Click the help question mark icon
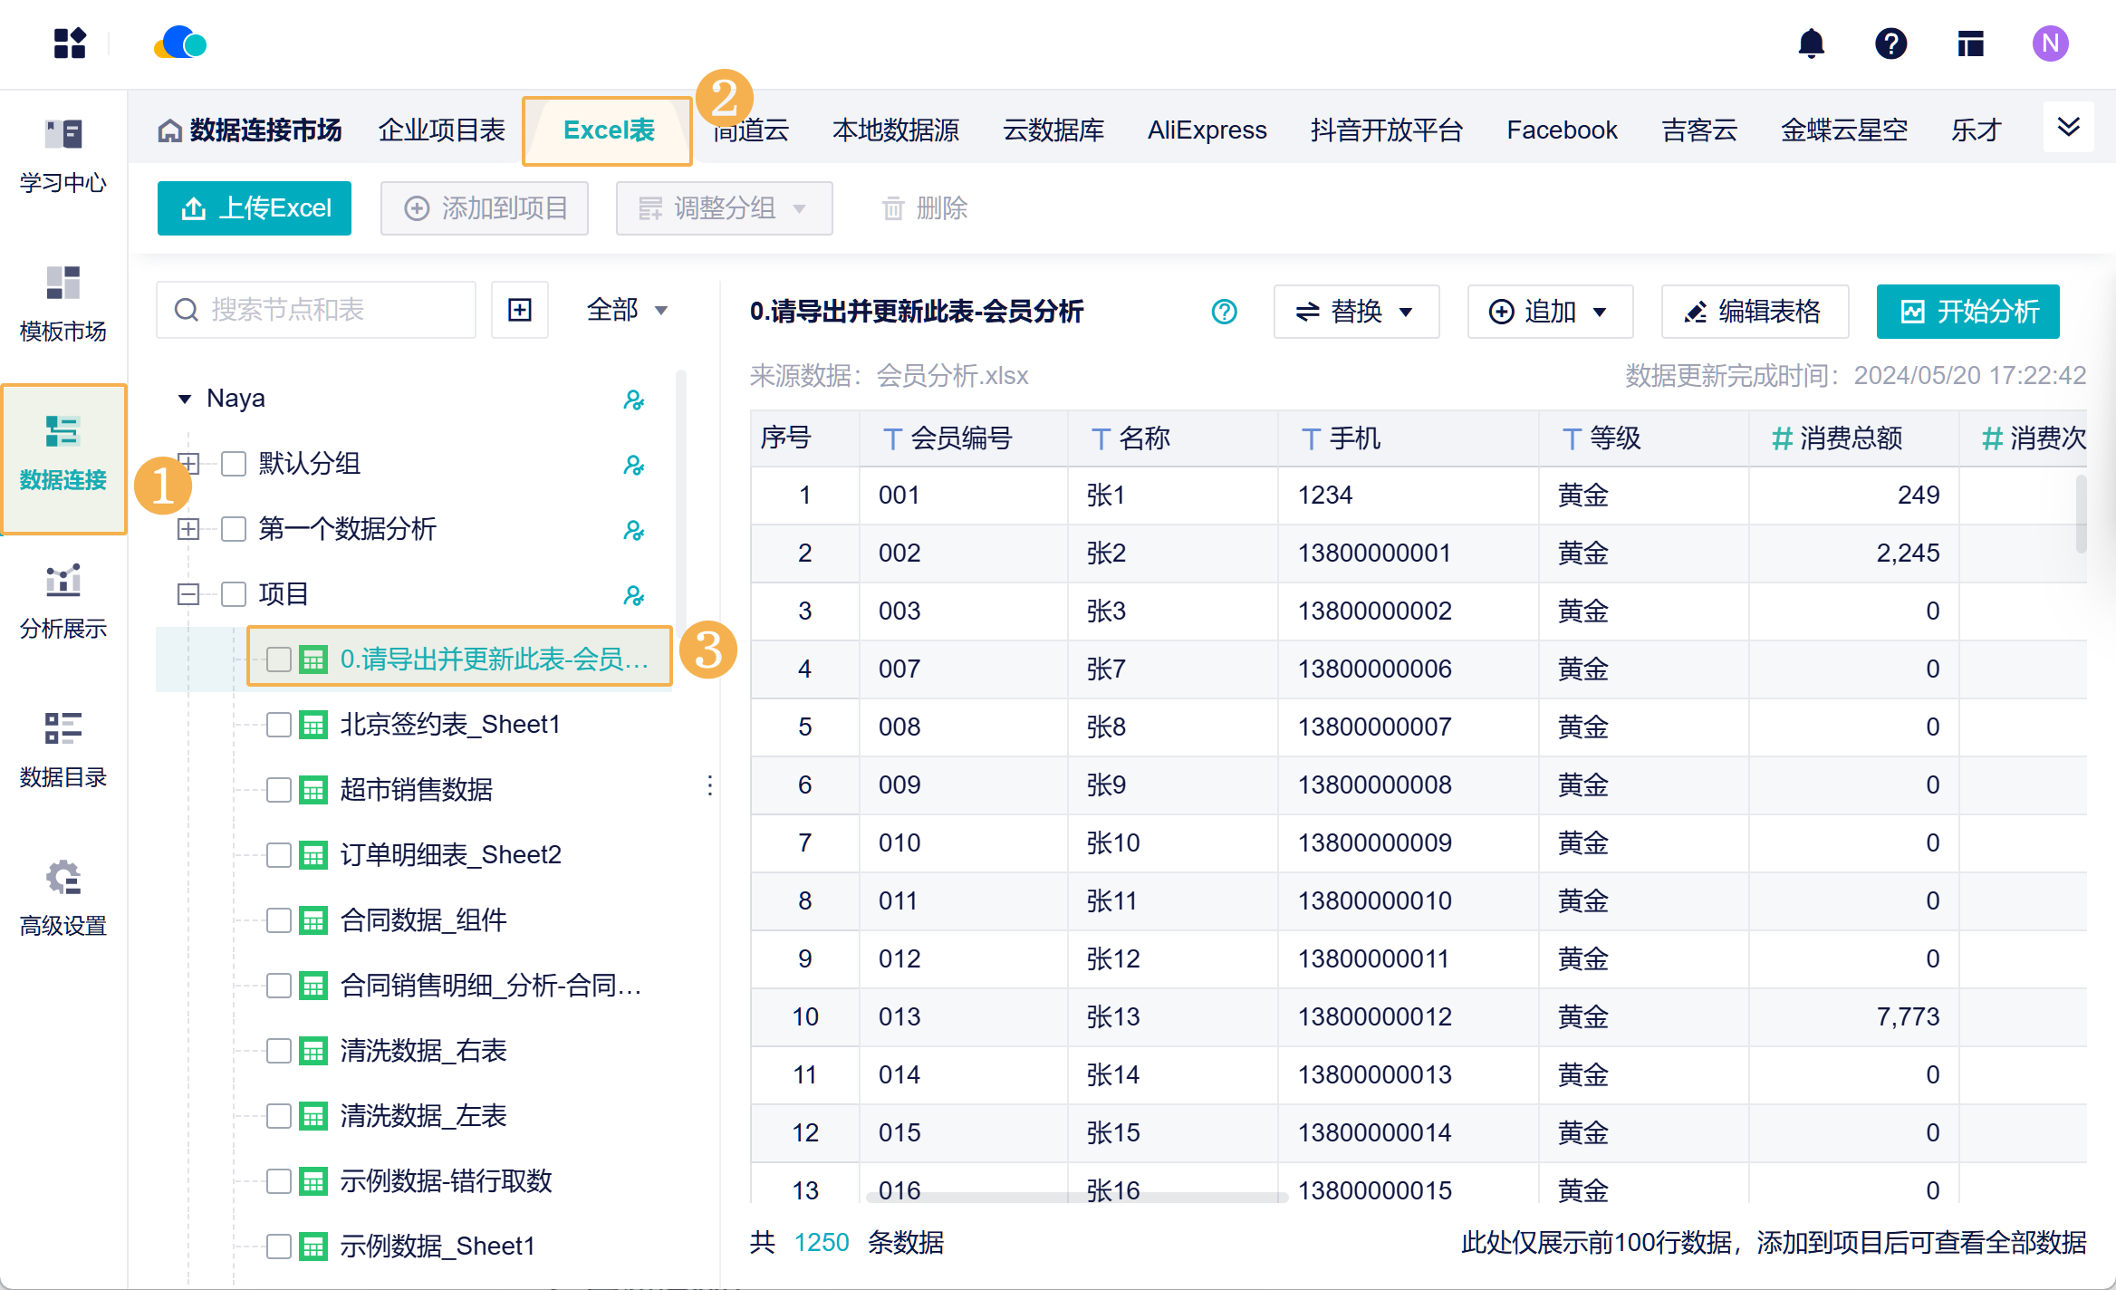The height and width of the screenshot is (1290, 2116). point(1890,43)
